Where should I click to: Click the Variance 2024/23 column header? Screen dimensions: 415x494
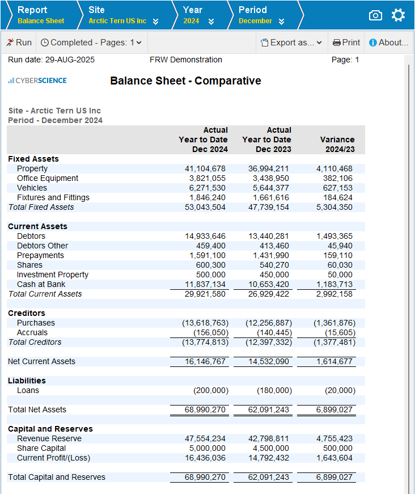[x=337, y=144]
